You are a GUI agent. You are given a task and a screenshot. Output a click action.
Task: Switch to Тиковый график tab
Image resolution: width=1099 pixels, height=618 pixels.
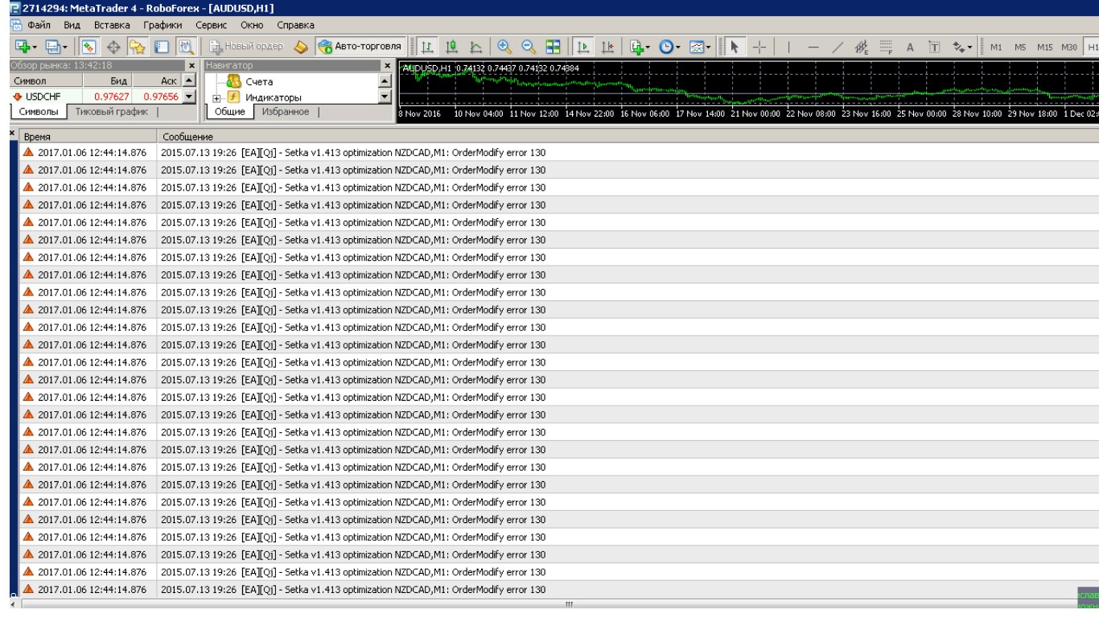click(111, 112)
